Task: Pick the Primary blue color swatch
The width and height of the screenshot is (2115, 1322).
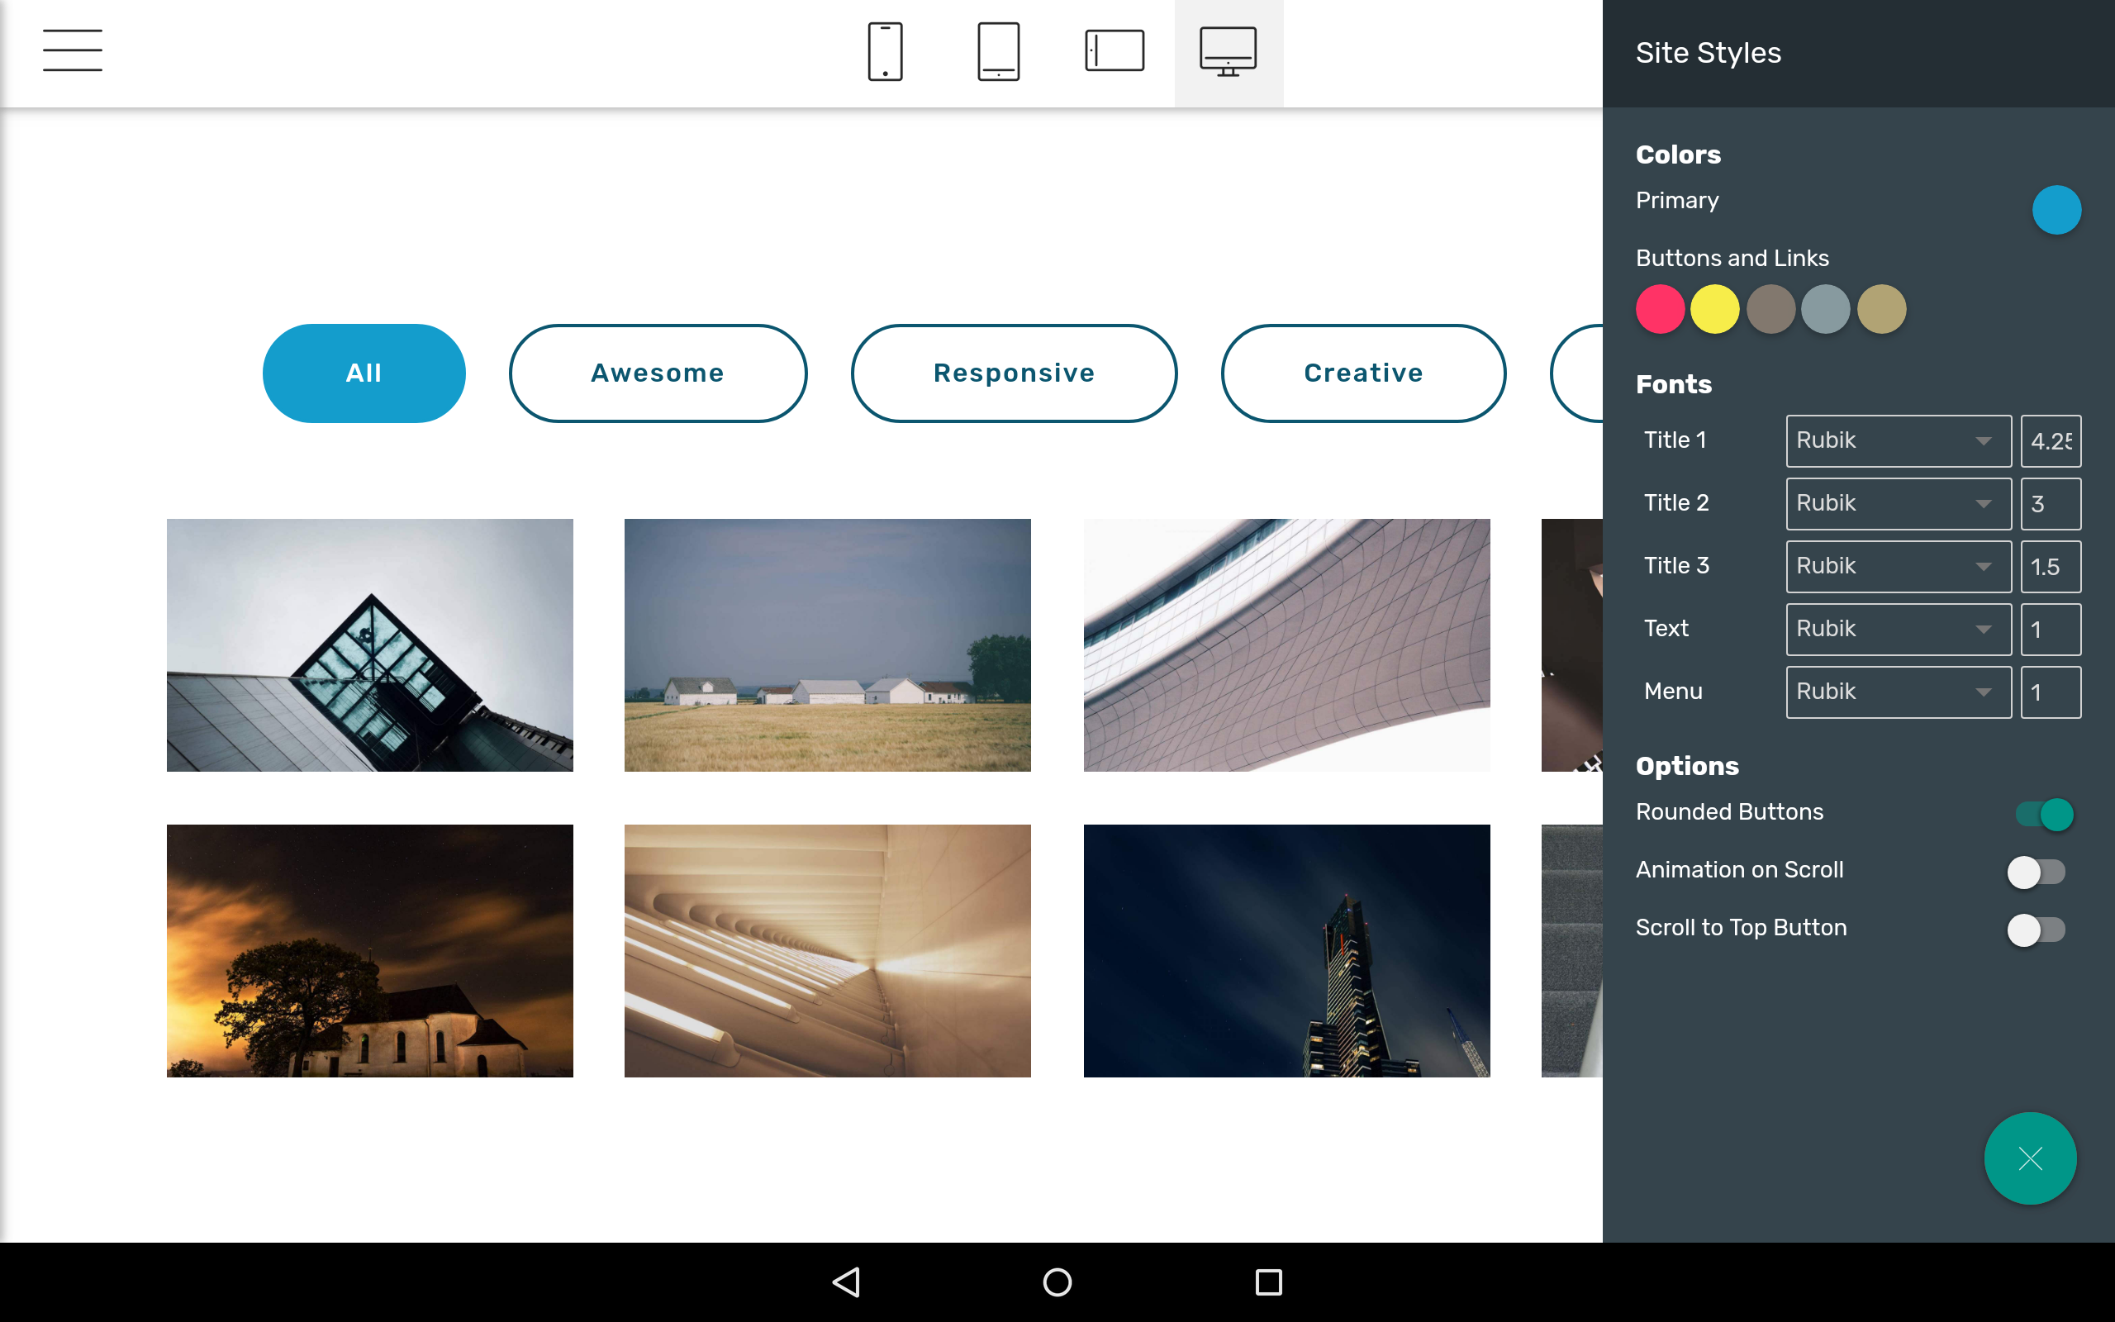Action: click(2056, 210)
